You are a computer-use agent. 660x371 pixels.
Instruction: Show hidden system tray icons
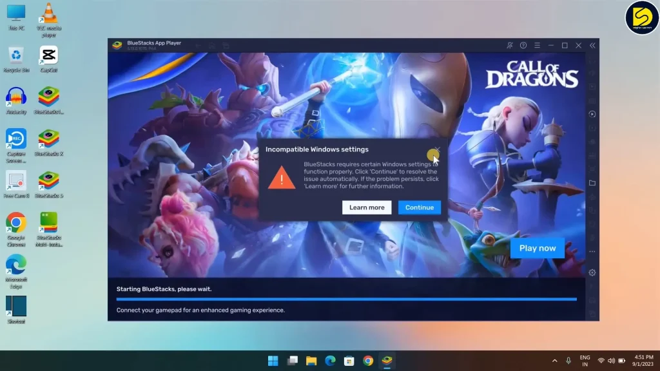(x=554, y=361)
